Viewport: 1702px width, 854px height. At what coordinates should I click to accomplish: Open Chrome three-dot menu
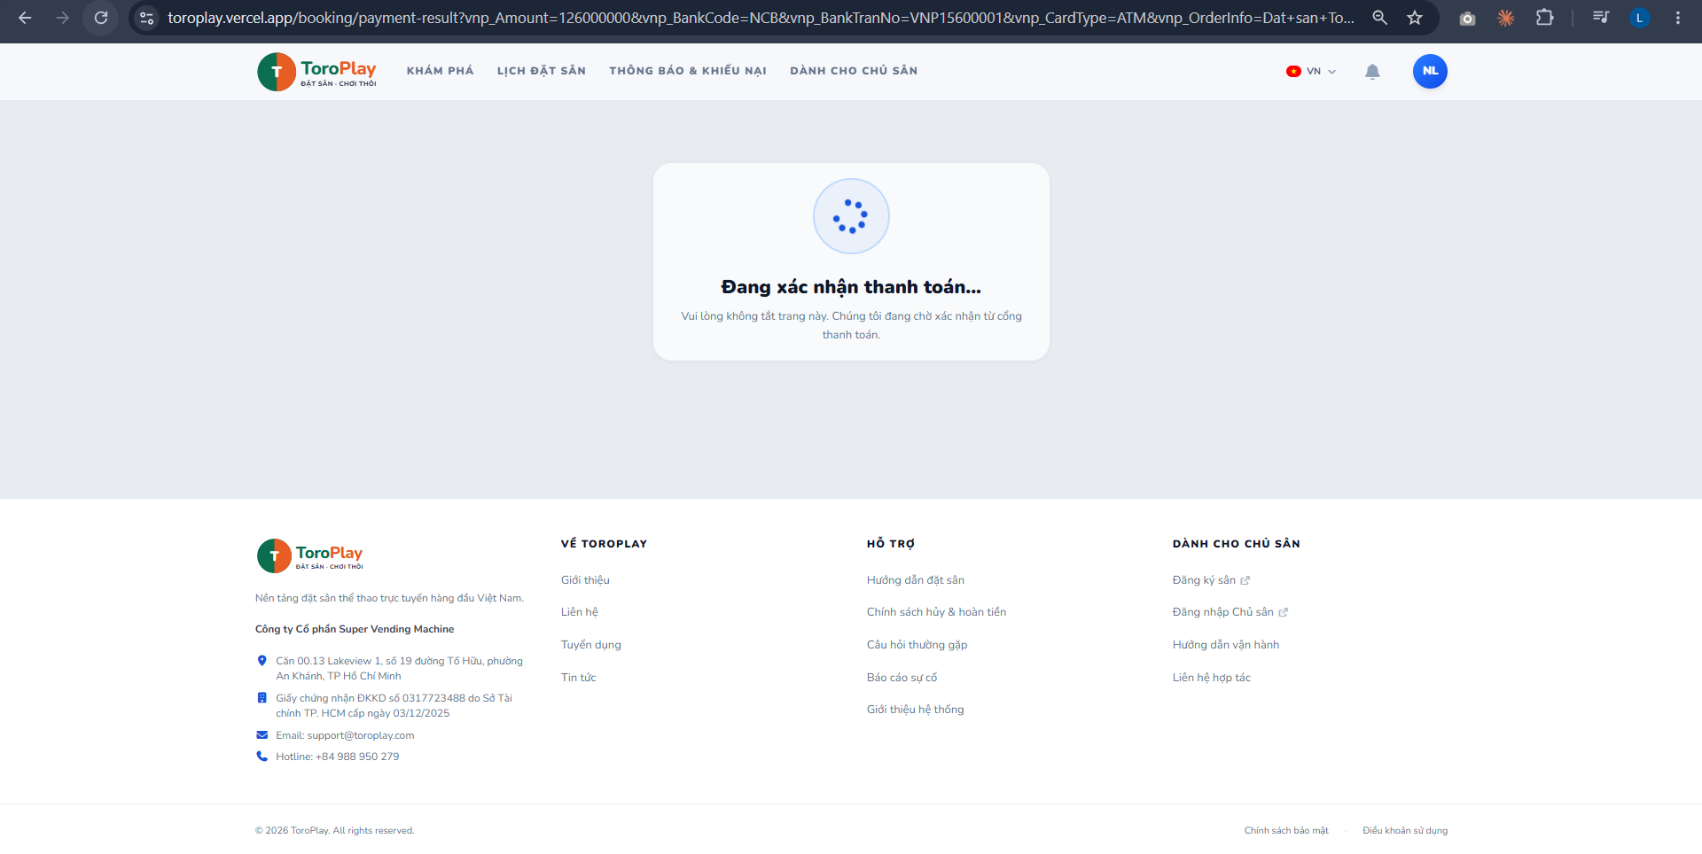1677,18
